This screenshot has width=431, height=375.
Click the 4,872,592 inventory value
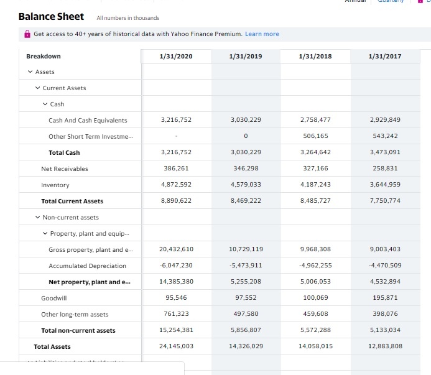tap(176, 185)
